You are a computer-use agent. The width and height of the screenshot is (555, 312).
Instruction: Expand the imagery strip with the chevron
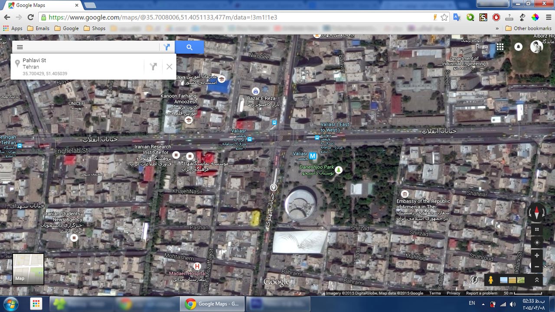[x=537, y=280]
